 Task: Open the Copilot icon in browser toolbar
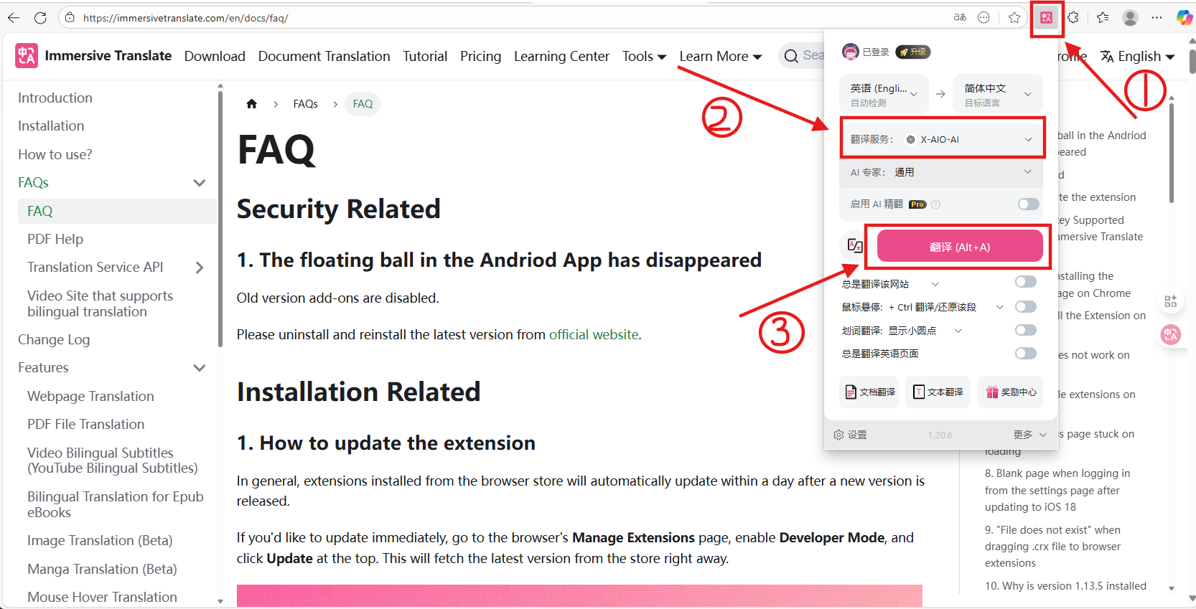tap(1184, 18)
